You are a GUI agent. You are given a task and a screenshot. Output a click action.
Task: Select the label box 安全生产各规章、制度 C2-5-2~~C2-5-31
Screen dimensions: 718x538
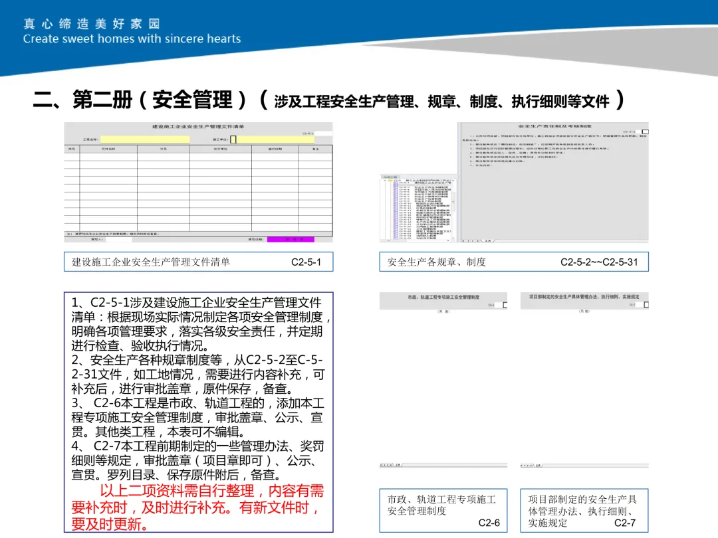(514, 262)
